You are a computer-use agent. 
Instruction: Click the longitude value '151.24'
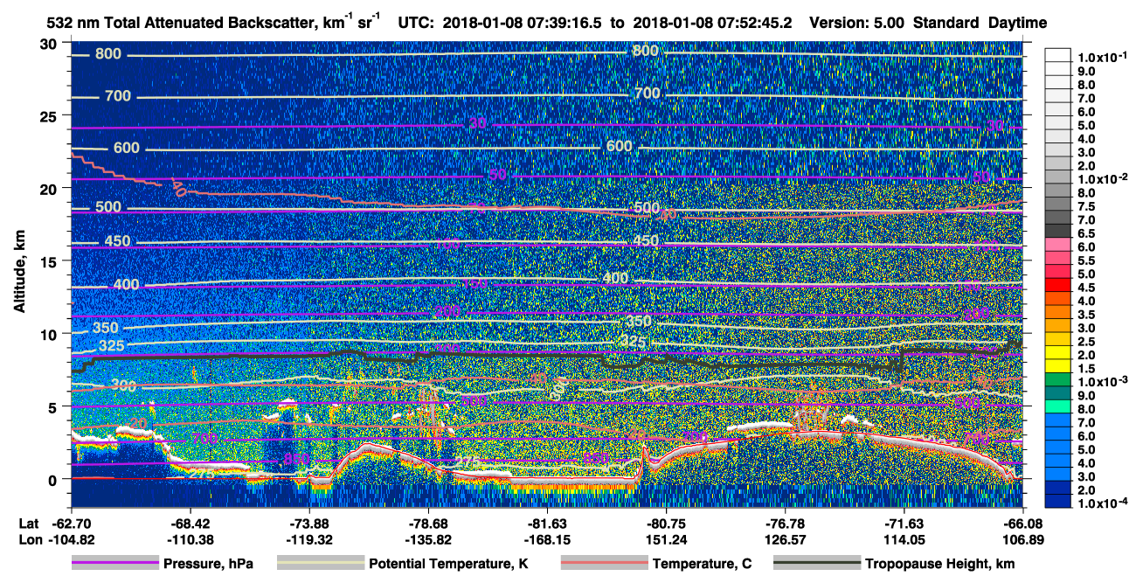(666, 539)
